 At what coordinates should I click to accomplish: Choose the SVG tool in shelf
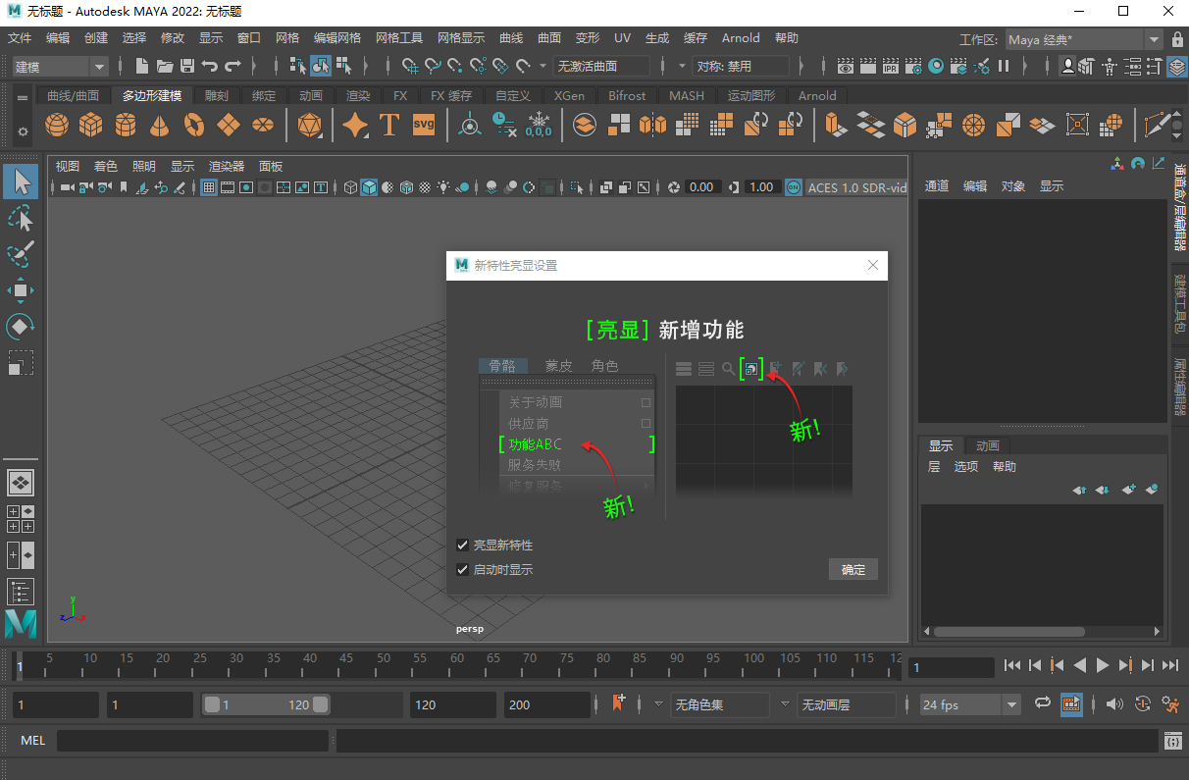pyautogui.click(x=424, y=126)
